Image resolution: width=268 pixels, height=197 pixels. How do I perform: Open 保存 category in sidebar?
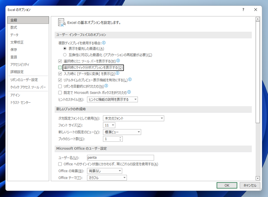(28, 50)
